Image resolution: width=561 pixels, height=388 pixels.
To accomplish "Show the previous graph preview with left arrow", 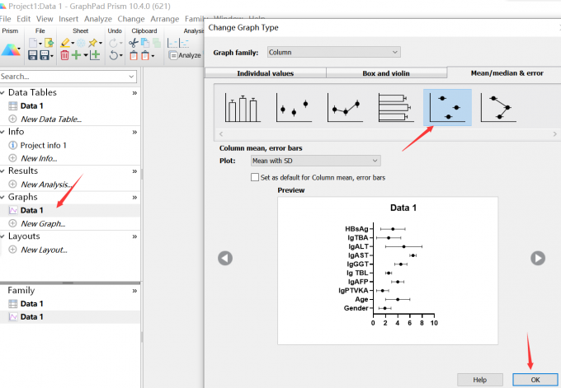I will [x=224, y=258].
